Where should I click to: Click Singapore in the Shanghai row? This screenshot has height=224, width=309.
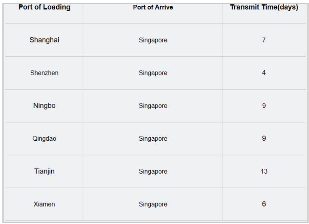[x=153, y=40]
